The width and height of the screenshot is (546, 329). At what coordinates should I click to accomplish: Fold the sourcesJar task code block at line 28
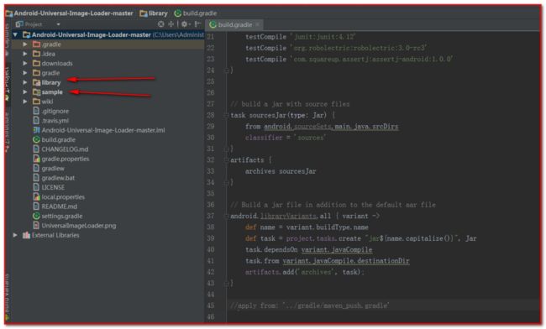coord(226,115)
